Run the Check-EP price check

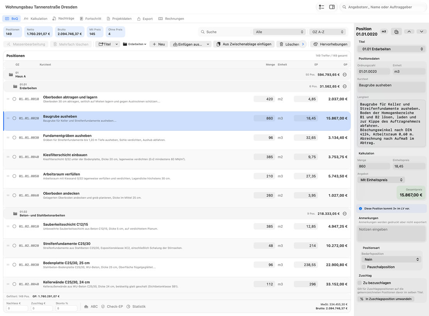coord(112,306)
